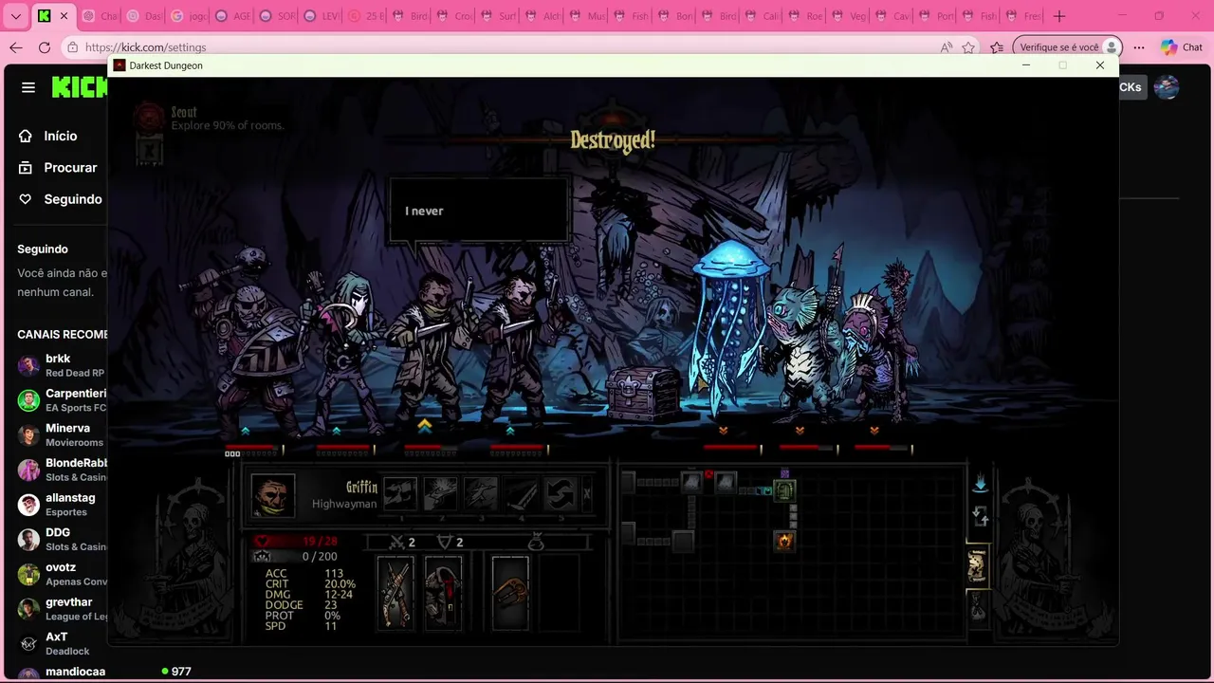Open the favorites list icon

[x=997, y=47]
